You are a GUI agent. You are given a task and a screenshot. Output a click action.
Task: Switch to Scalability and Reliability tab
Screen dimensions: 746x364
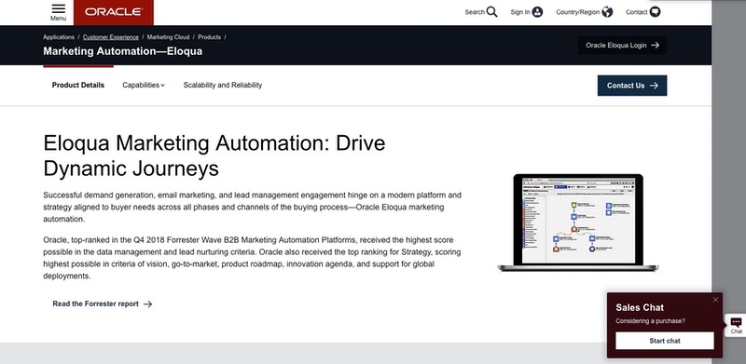[x=223, y=85]
